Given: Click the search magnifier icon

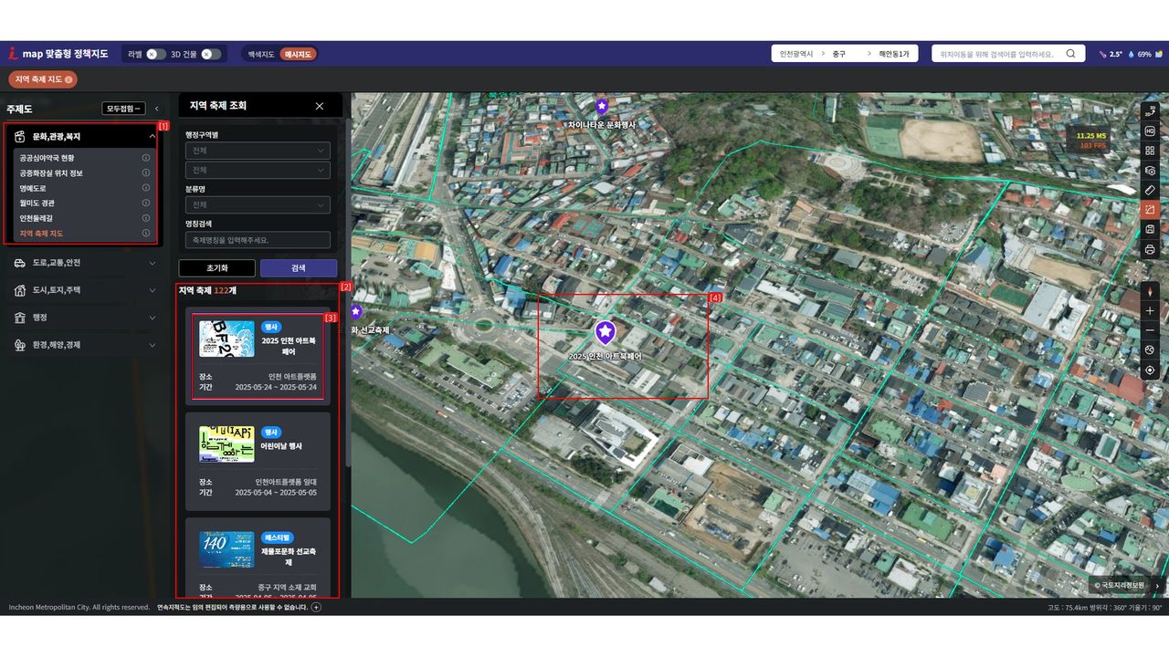Looking at the screenshot, I should click(1071, 54).
